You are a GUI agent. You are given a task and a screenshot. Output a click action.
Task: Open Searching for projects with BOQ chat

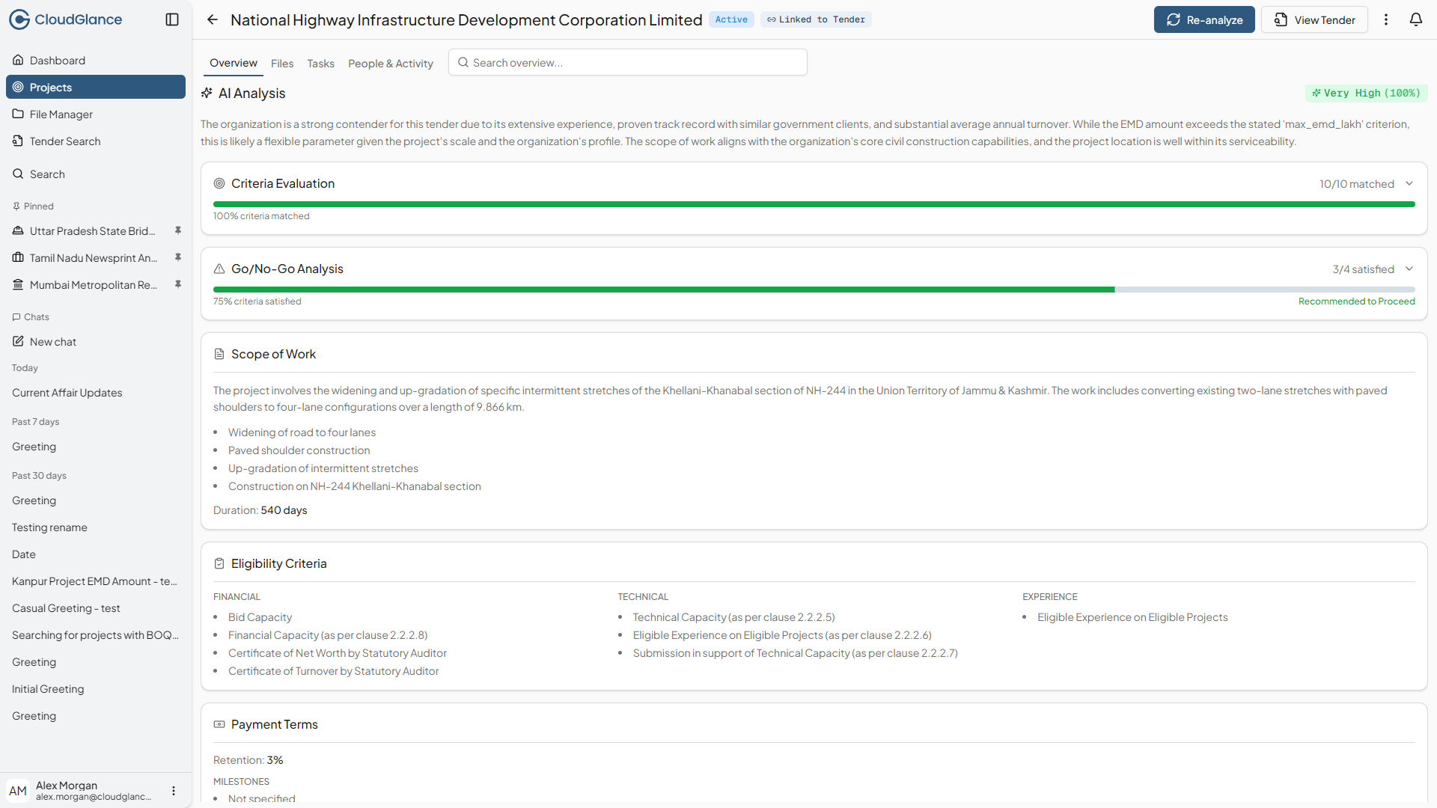96,635
